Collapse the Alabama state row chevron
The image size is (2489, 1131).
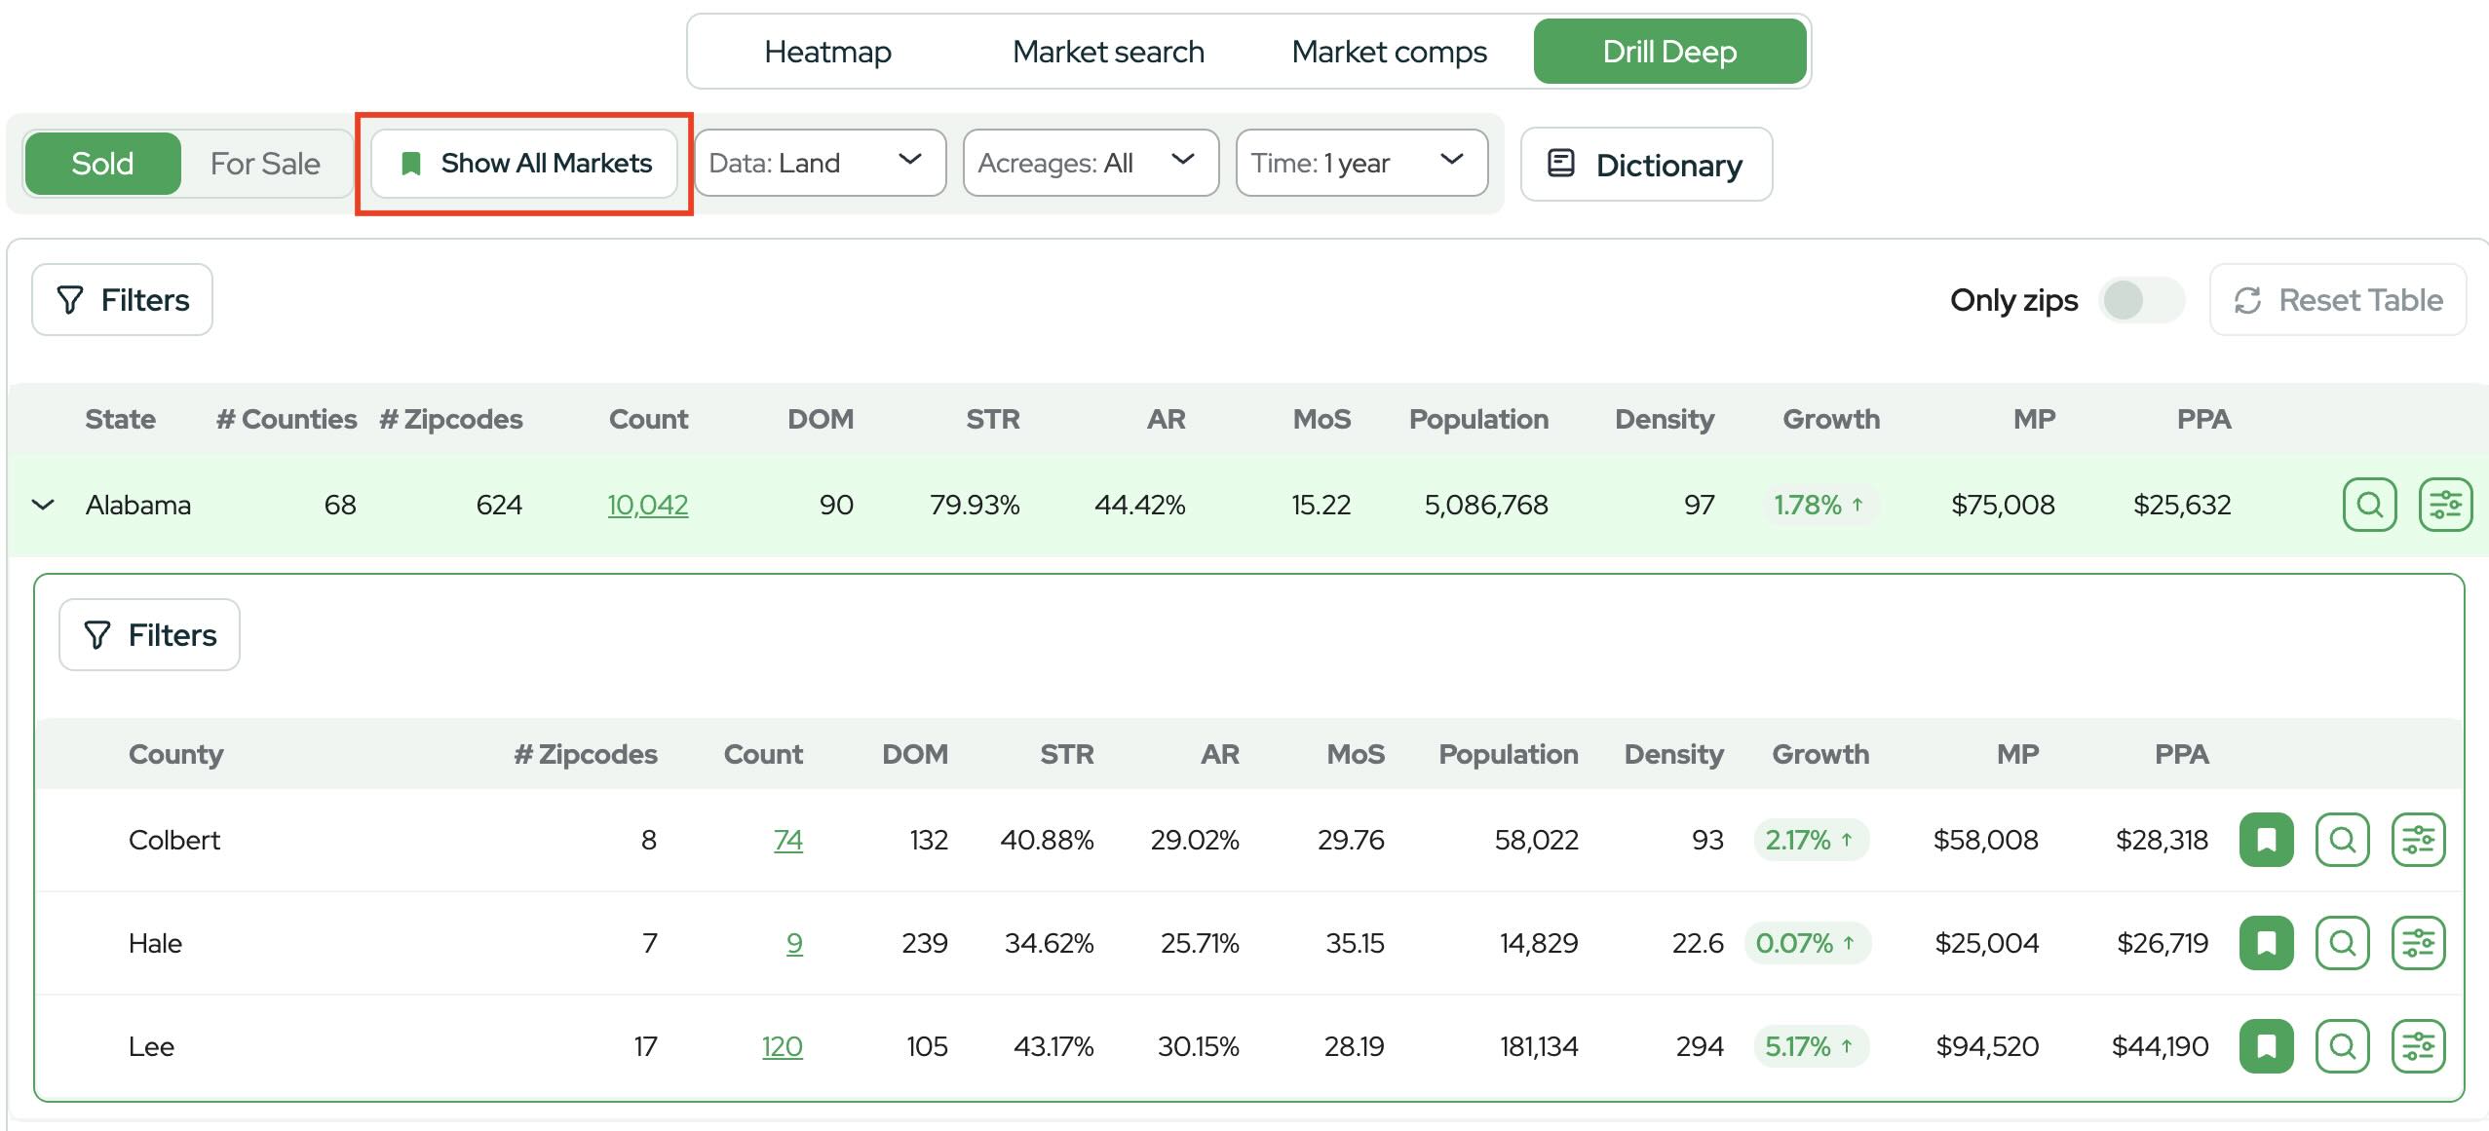[43, 505]
